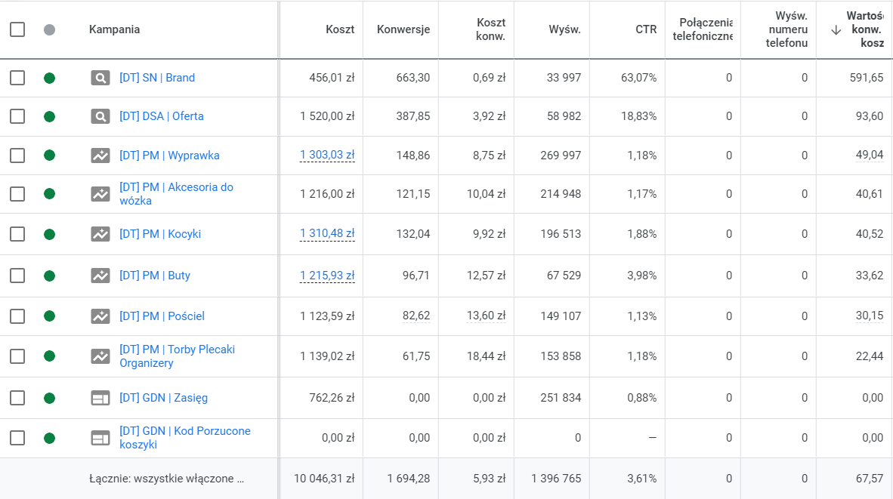Click display icon for Kod Porzucone koszyki

click(x=100, y=438)
